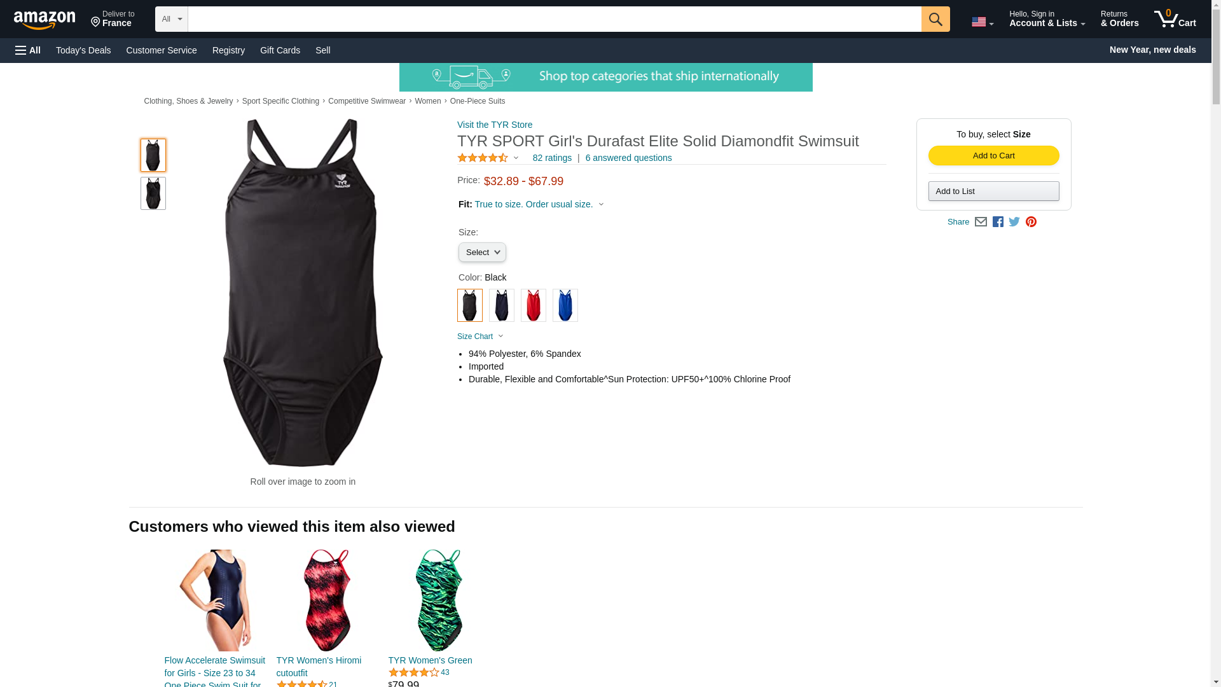Open Today's Deals in navigation
This screenshot has height=687, width=1221.
tap(83, 50)
